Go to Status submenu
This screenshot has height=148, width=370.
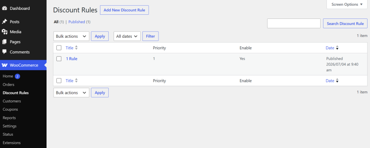(8, 134)
